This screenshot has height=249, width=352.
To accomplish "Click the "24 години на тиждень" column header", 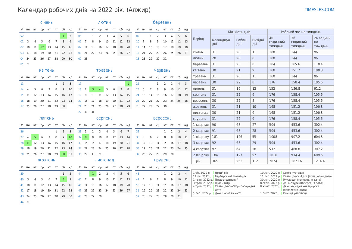I will 323,42.
